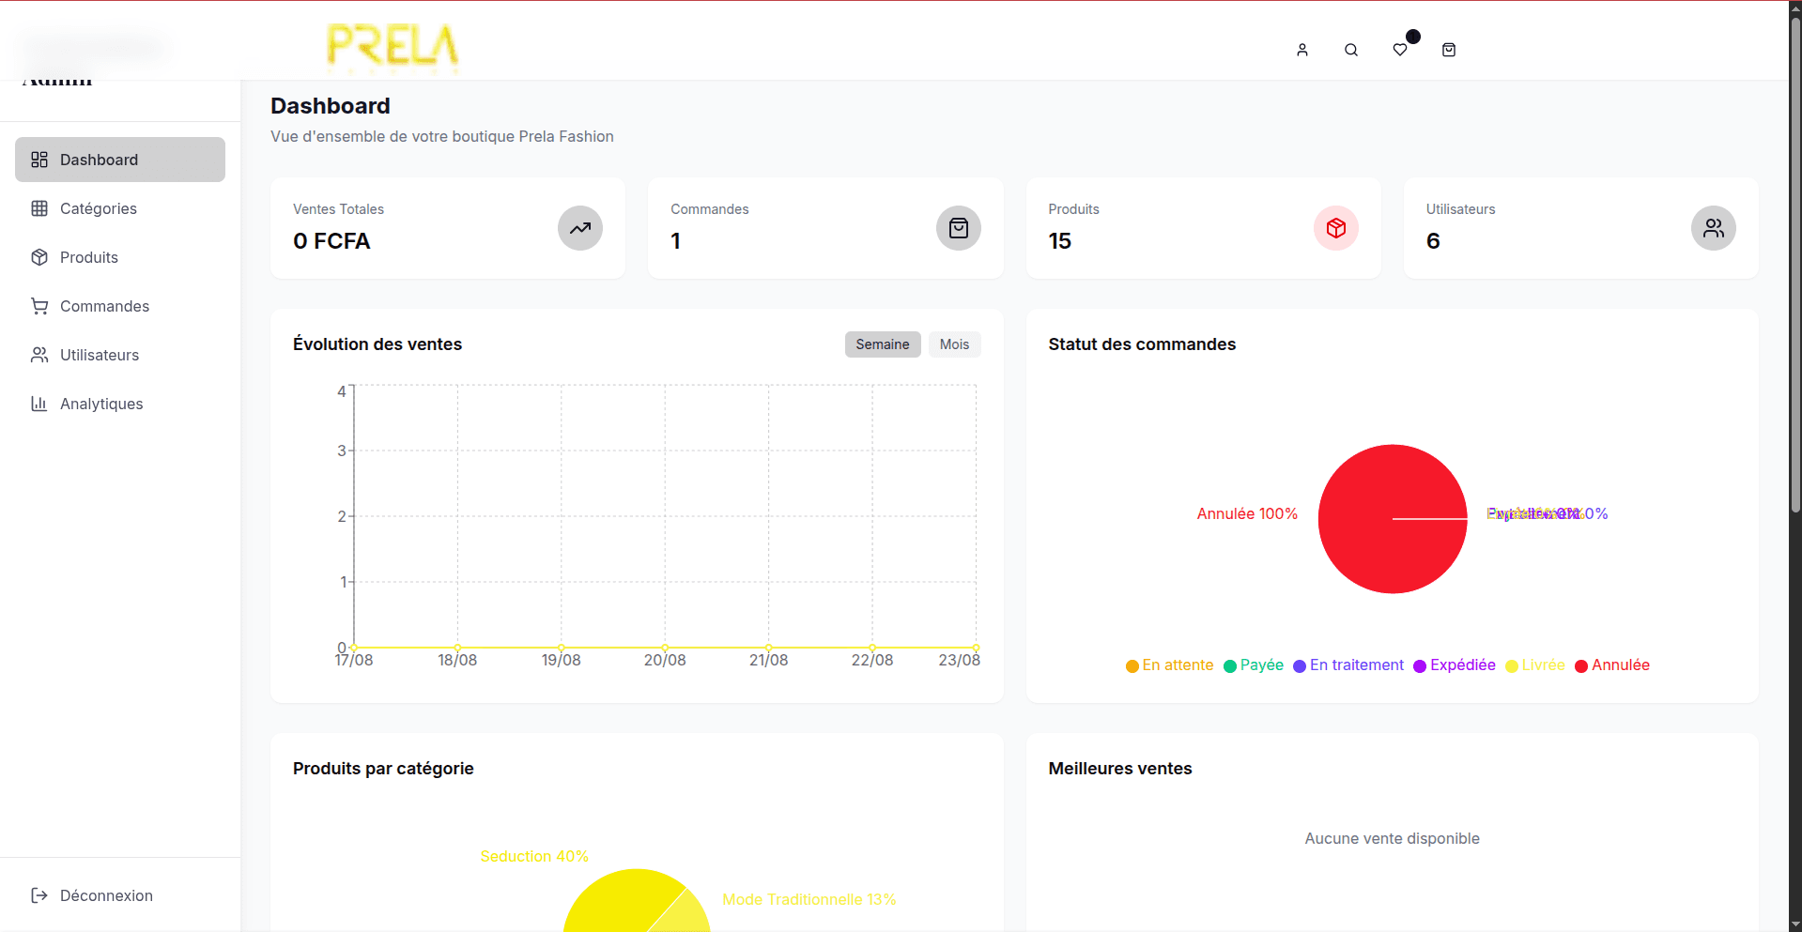Open Utilisateurs section in sidebar
The image size is (1802, 932).
(x=120, y=355)
